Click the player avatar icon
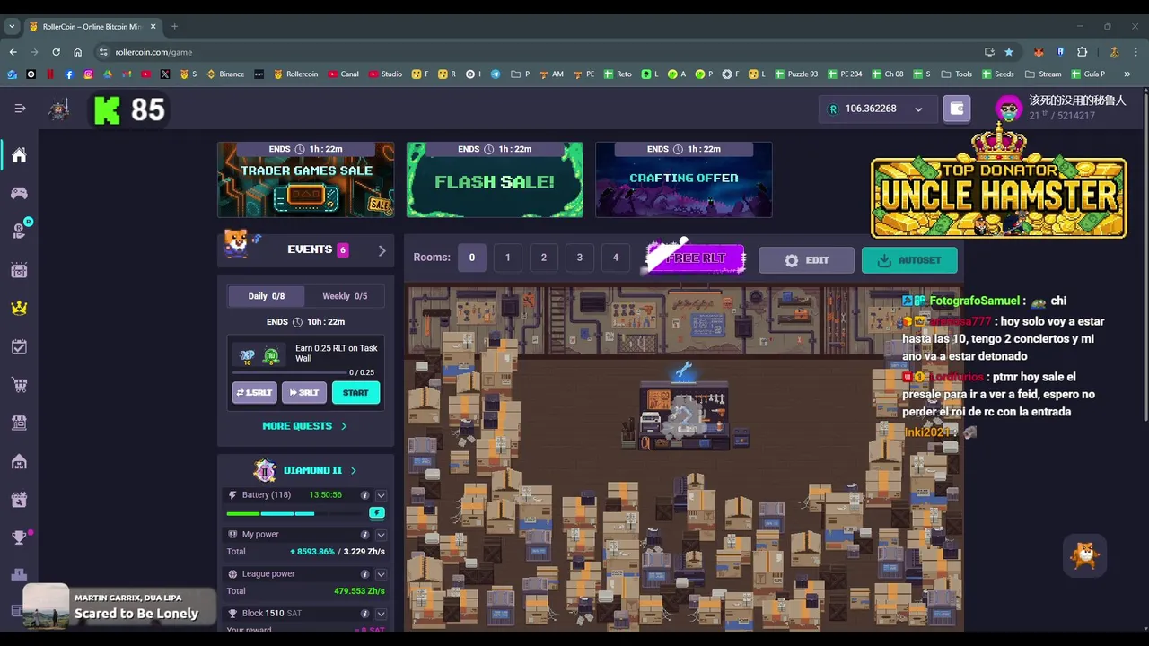The image size is (1149, 646). (x=1009, y=109)
